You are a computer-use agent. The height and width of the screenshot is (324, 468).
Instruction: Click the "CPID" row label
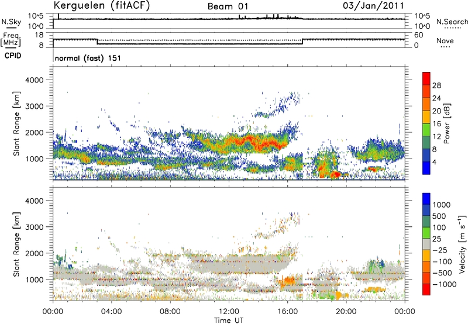tap(13, 56)
